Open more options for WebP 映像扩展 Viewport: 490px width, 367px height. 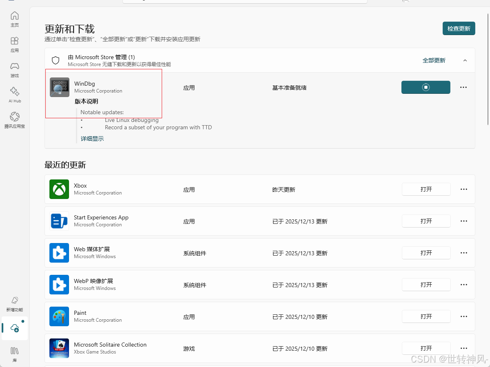point(464,285)
